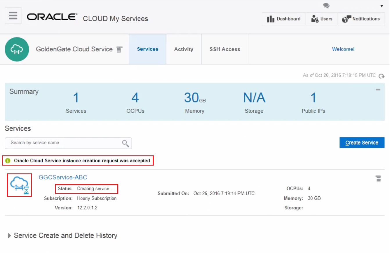This screenshot has height=253, width=390.
Task: Collapse the Summary panel
Action: point(378,90)
